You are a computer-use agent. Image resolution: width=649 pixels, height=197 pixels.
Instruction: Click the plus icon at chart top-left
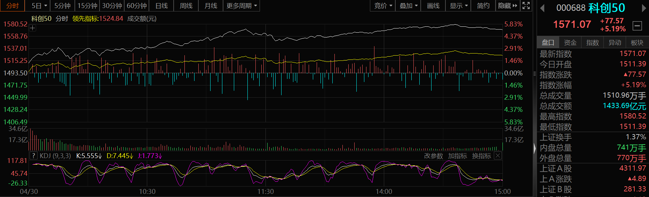point(32,28)
